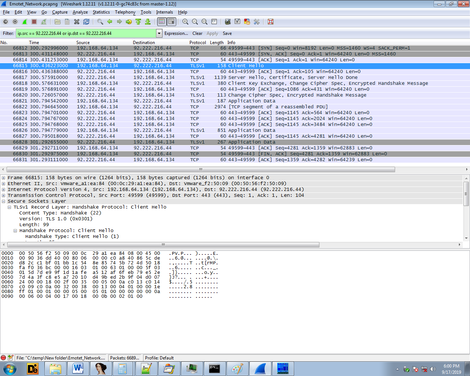This screenshot has height=376, width=470.
Task: Open the Internals menu
Action: click(164, 12)
